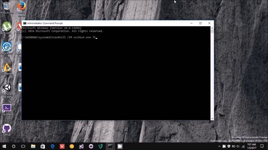Open the Git Shell desktop shortcut
The image size is (268, 150).
[7, 110]
